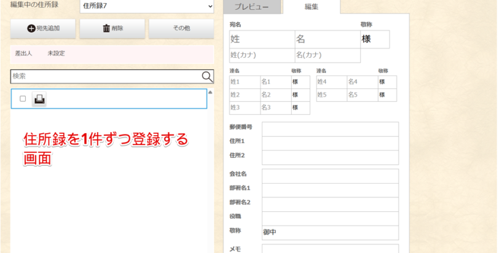Click the 姓5 joint name field

332,95
